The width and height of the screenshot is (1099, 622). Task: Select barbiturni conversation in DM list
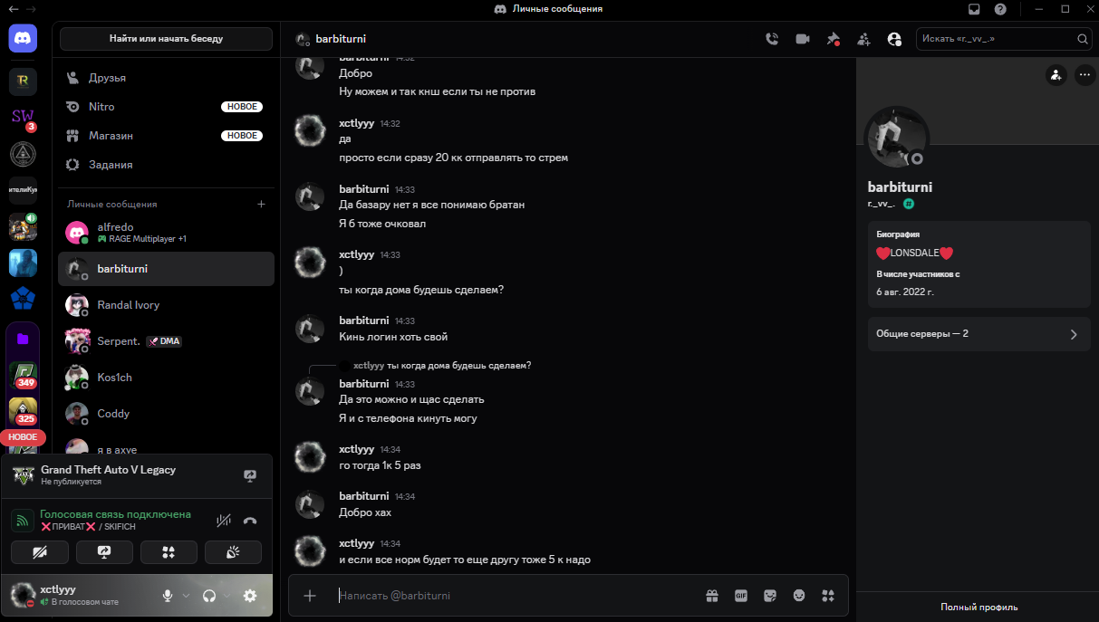166,269
